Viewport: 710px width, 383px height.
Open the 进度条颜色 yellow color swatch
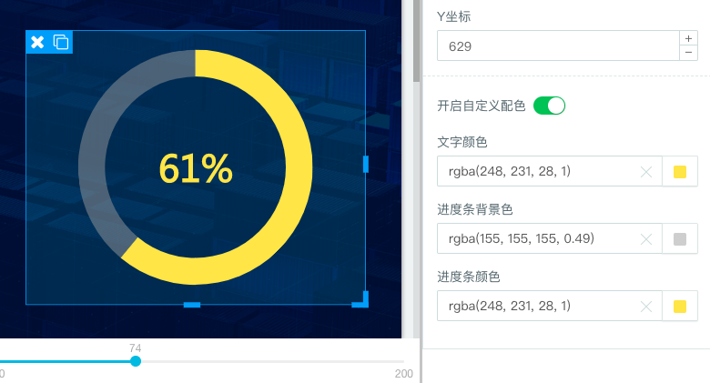point(680,306)
